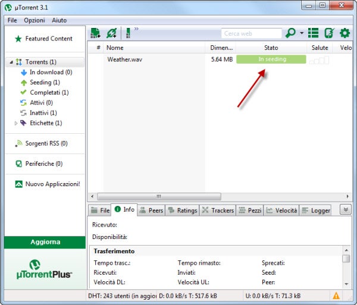The height and width of the screenshot is (305, 357).
Task: Click the Featured Content star icon
Action: click(x=18, y=39)
